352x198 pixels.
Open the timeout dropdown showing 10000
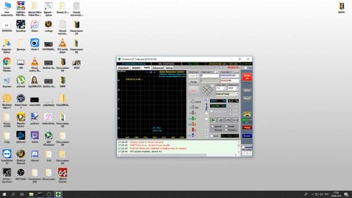(233, 88)
